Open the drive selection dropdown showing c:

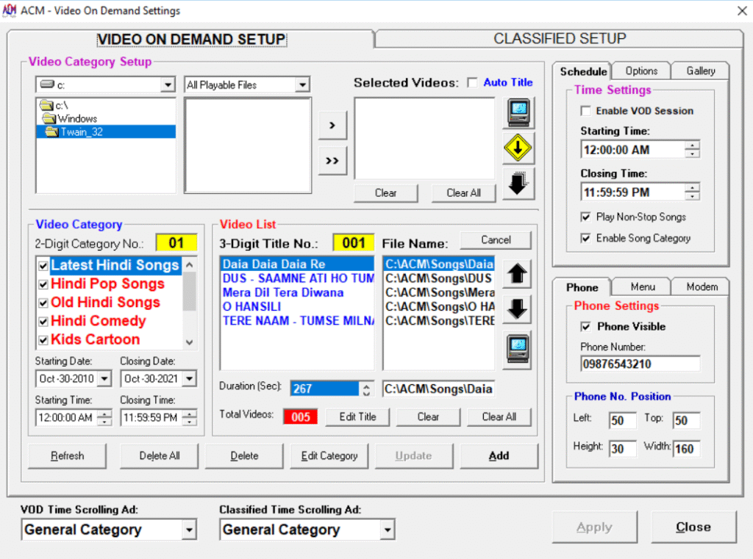click(x=169, y=84)
